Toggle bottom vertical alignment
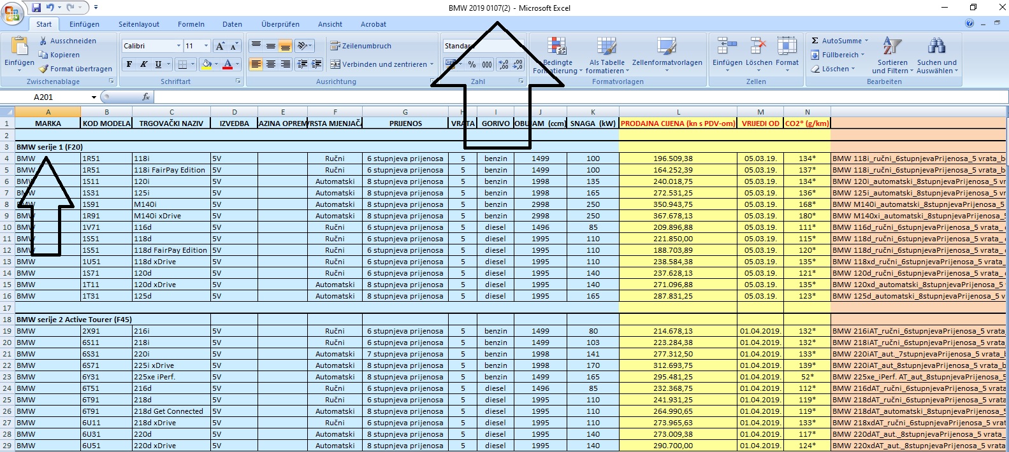Image resolution: width=1009 pixels, height=452 pixels. (x=286, y=46)
